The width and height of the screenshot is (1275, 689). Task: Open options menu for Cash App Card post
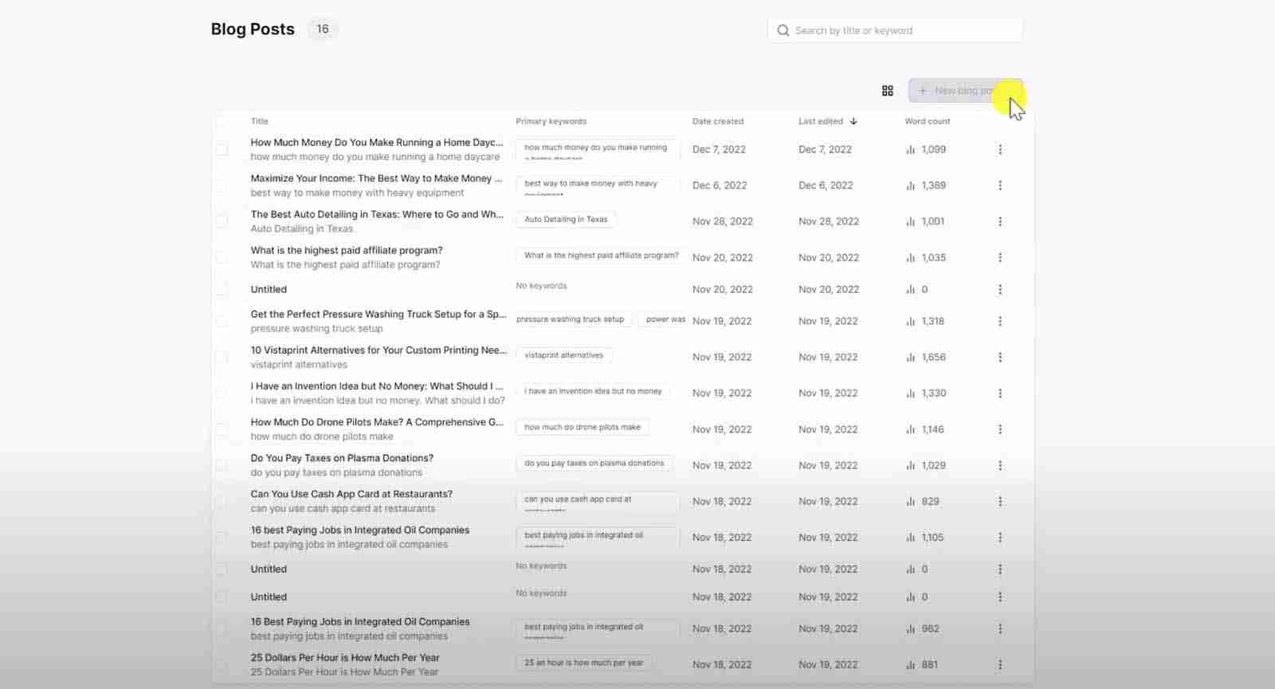1000,502
